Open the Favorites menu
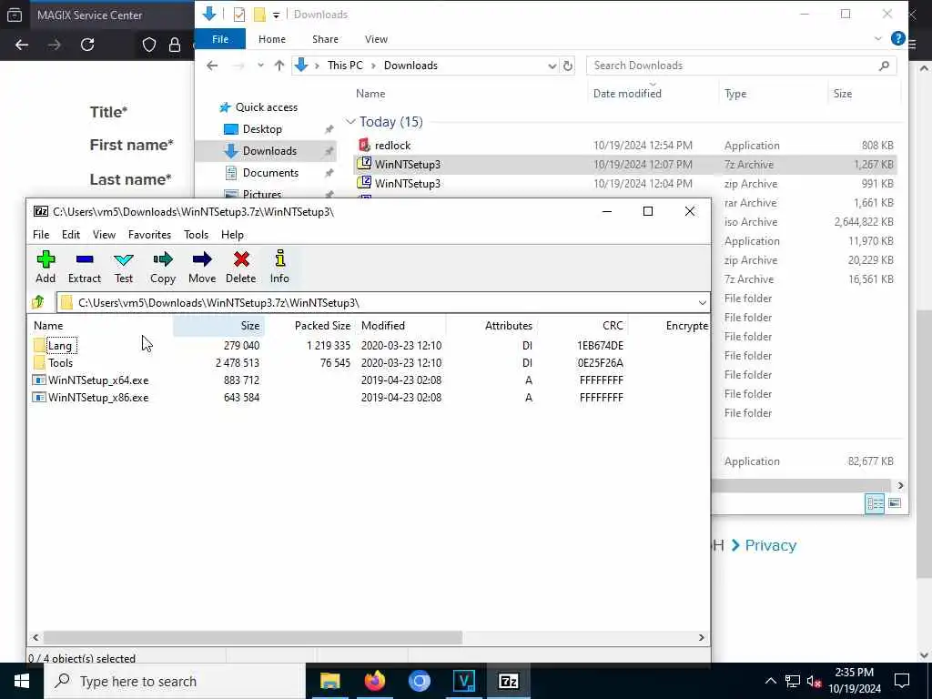The image size is (932, 699). click(x=150, y=235)
